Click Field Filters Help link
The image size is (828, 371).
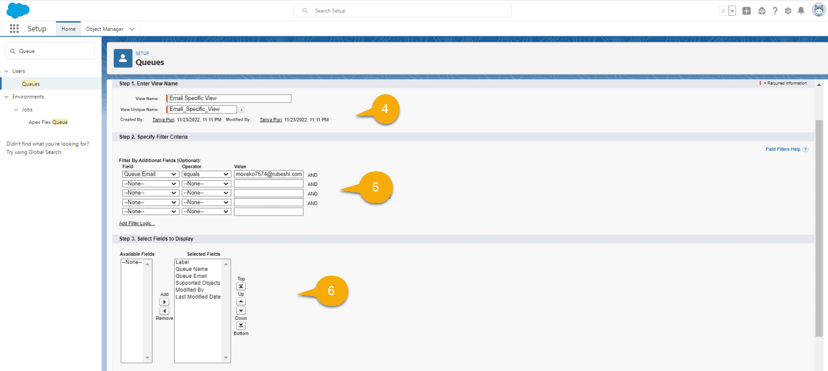pos(783,149)
